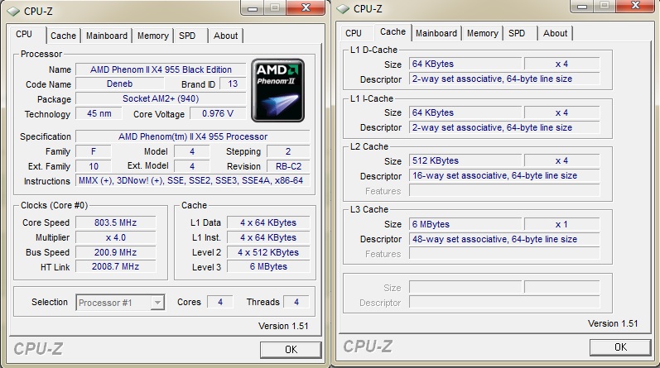Switch to Mainboard tab in left CPU-Z window

(107, 36)
